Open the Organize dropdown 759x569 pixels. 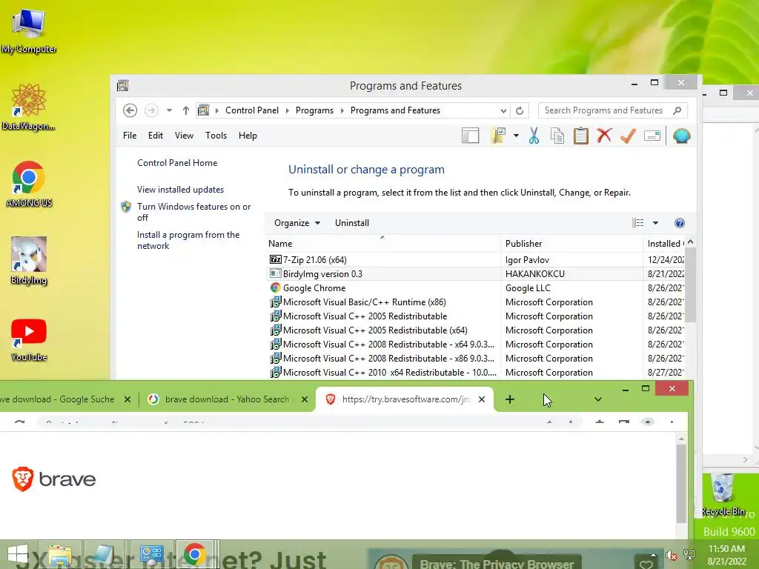point(296,223)
